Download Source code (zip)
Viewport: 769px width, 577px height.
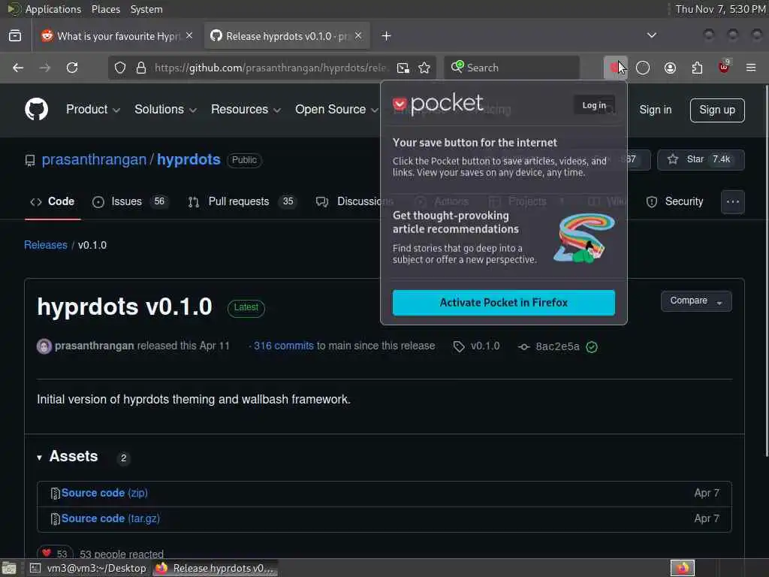(104, 493)
